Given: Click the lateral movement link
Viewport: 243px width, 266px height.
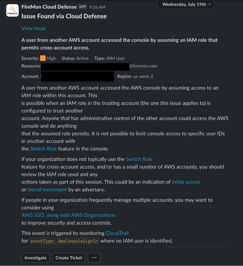Looking at the screenshot, I should pos(47,189).
